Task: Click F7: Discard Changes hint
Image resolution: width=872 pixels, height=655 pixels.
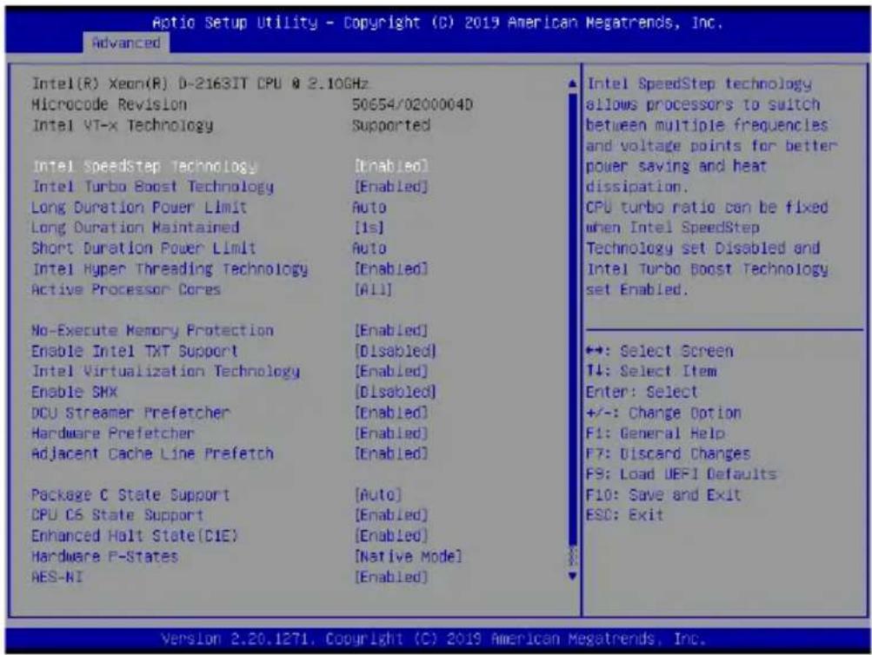Action: [x=668, y=453]
